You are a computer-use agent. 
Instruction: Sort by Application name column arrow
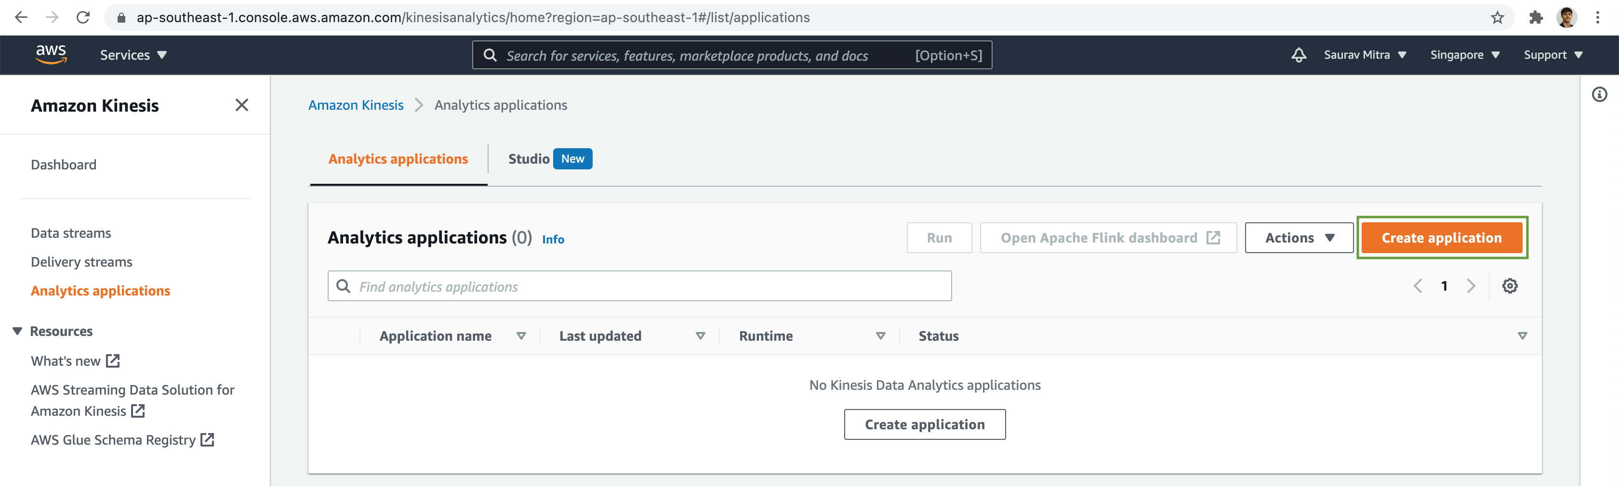[x=521, y=336]
